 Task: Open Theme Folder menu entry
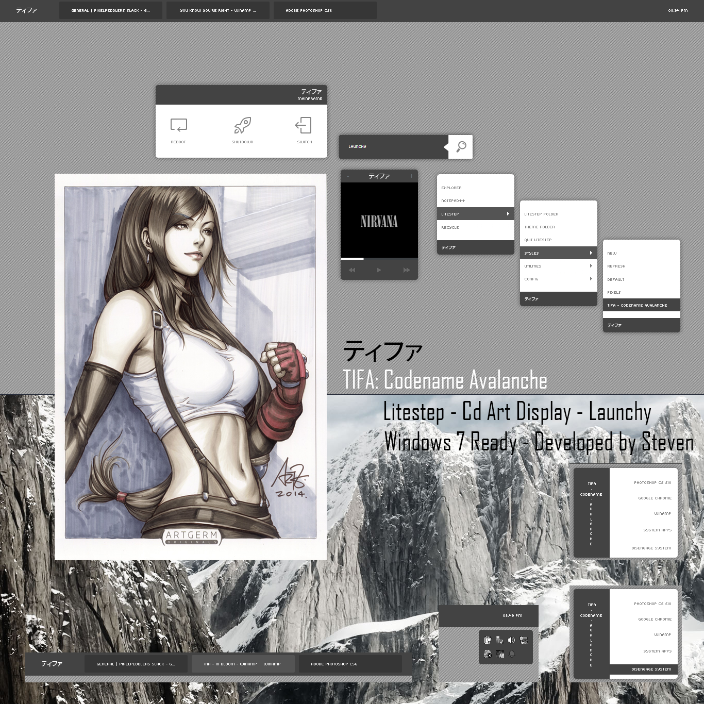[559, 227]
